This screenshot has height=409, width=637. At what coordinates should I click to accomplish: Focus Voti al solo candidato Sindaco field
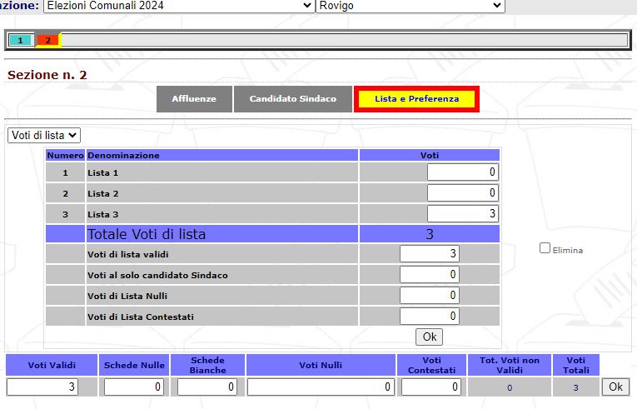click(429, 275)
